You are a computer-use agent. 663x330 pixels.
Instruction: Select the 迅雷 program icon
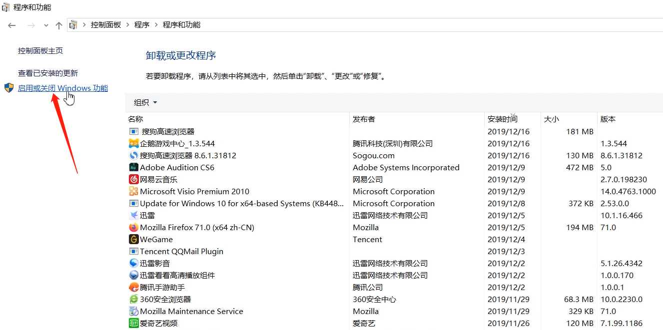coord(133,215)
